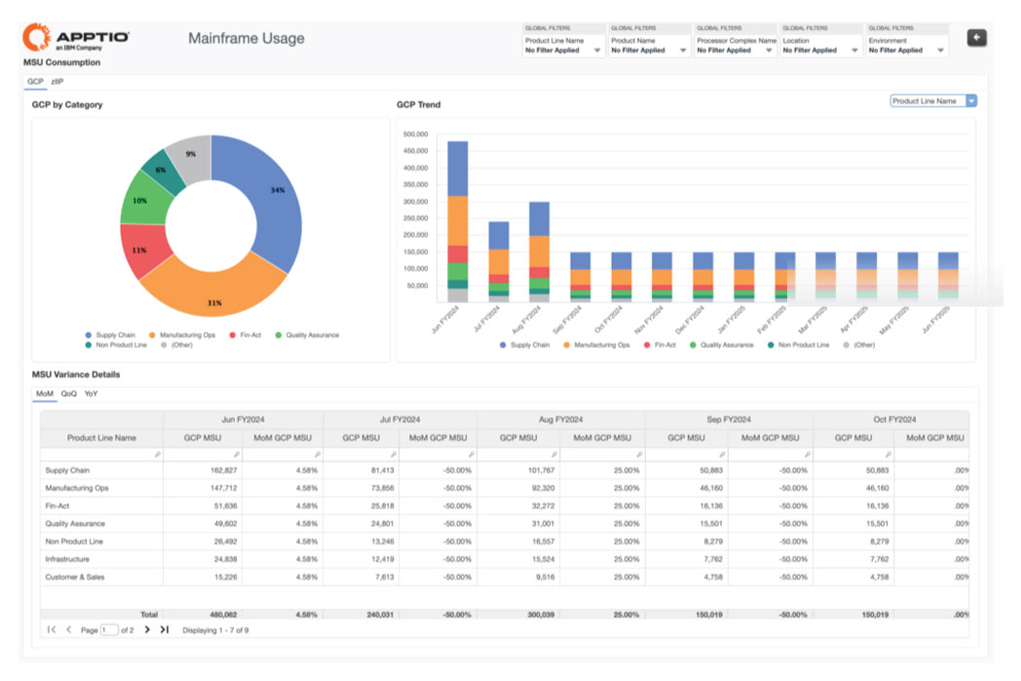
Task: Switch to the zIIP tab
Action: pyautogui.click(x=57, y=82)
